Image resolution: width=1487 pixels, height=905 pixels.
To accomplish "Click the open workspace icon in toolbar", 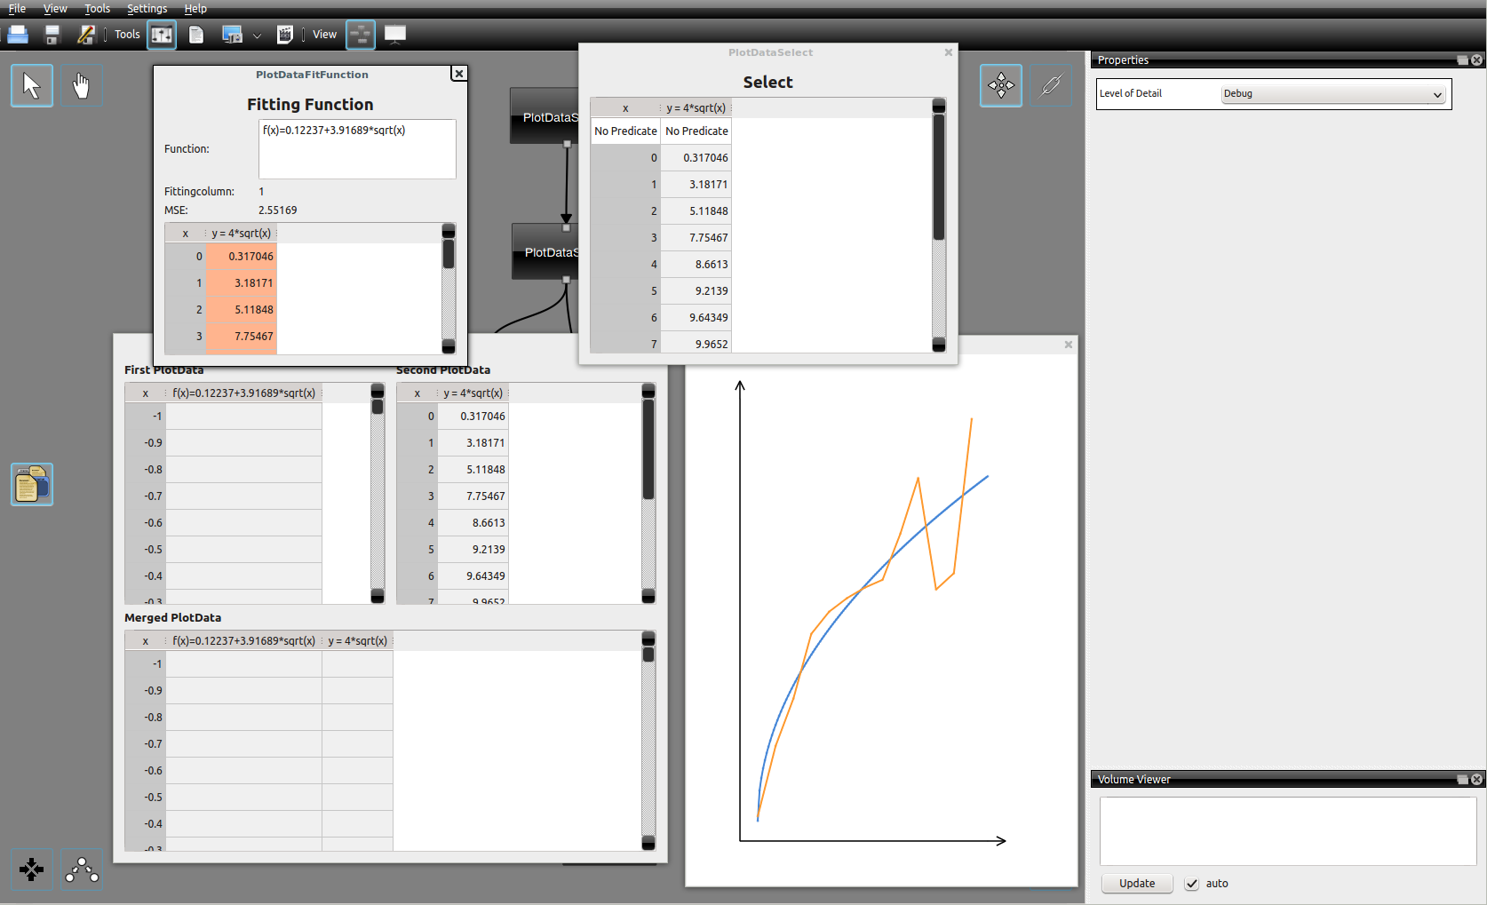I will [18, 35].
